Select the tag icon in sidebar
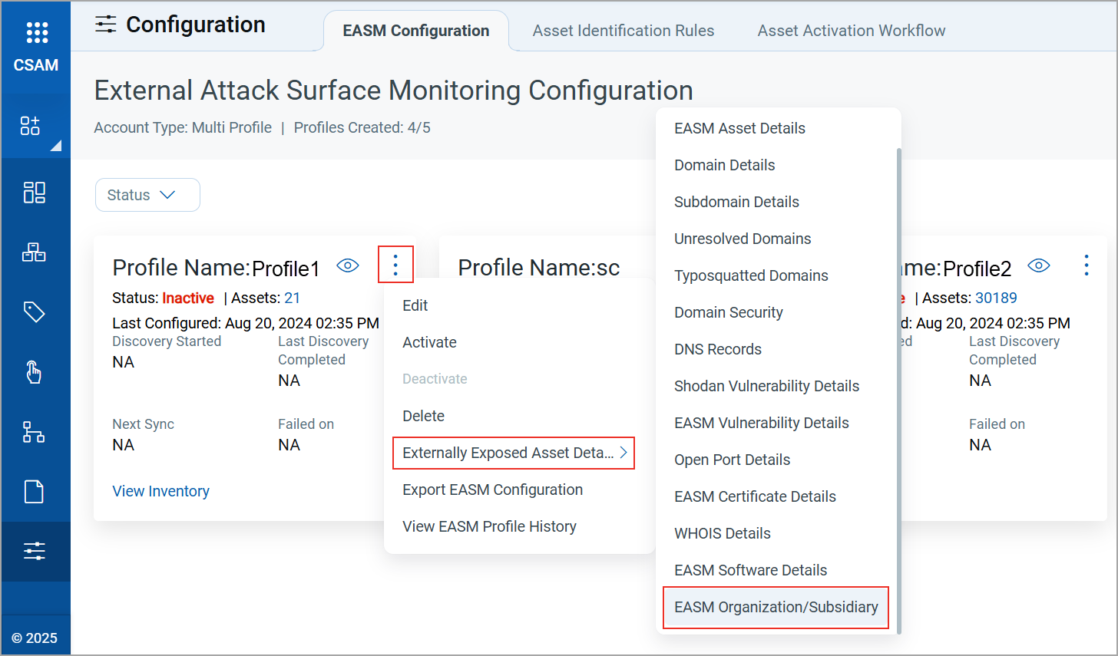This screenshot has height=656, width=1118. (x=34, y=312)
